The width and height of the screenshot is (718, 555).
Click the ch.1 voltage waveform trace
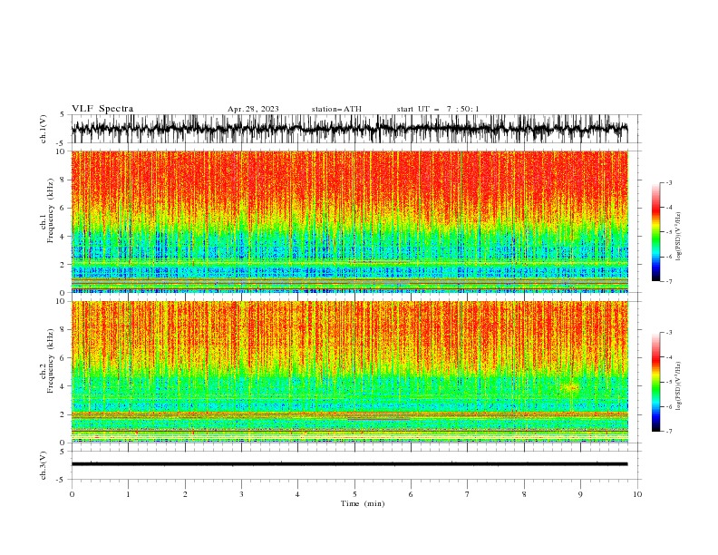[349, 129]
